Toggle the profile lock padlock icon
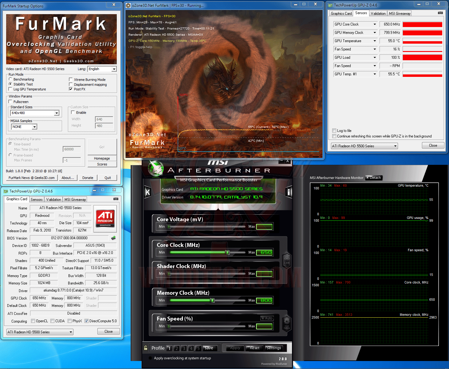The width and height of the screenshot is (449, 369). pos(146,348)
